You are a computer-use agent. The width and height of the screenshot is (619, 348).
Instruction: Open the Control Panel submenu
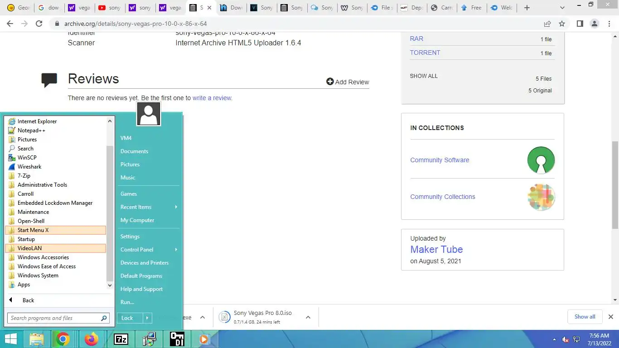[149, 249]
